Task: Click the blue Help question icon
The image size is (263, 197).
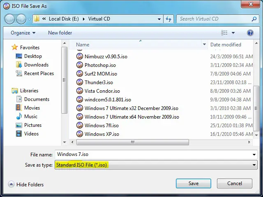Action: click(250, 33)
